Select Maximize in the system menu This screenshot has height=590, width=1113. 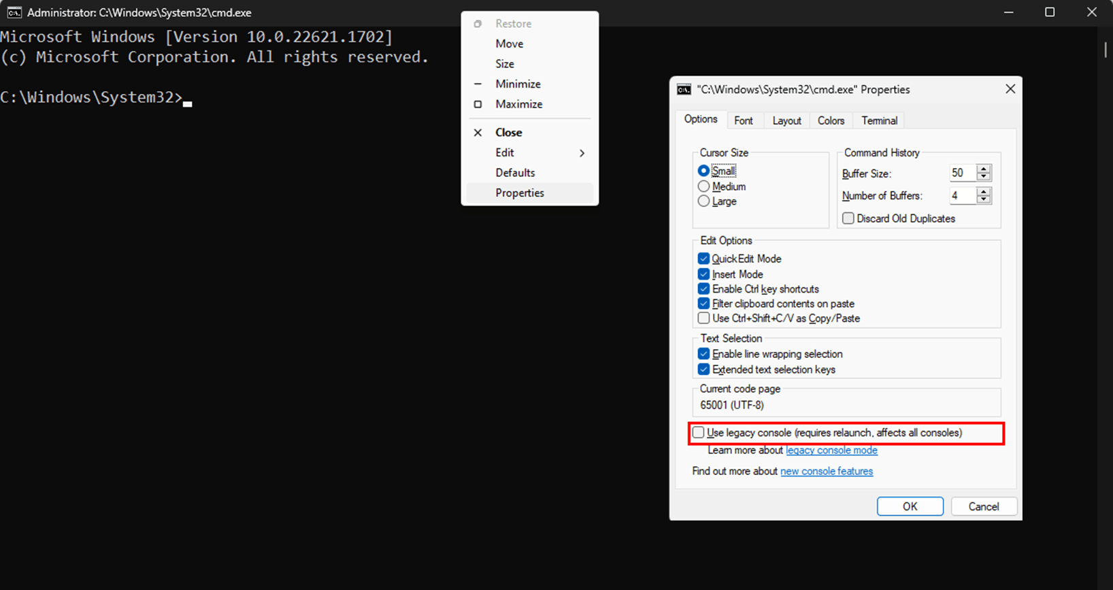(x=530, y=104)
